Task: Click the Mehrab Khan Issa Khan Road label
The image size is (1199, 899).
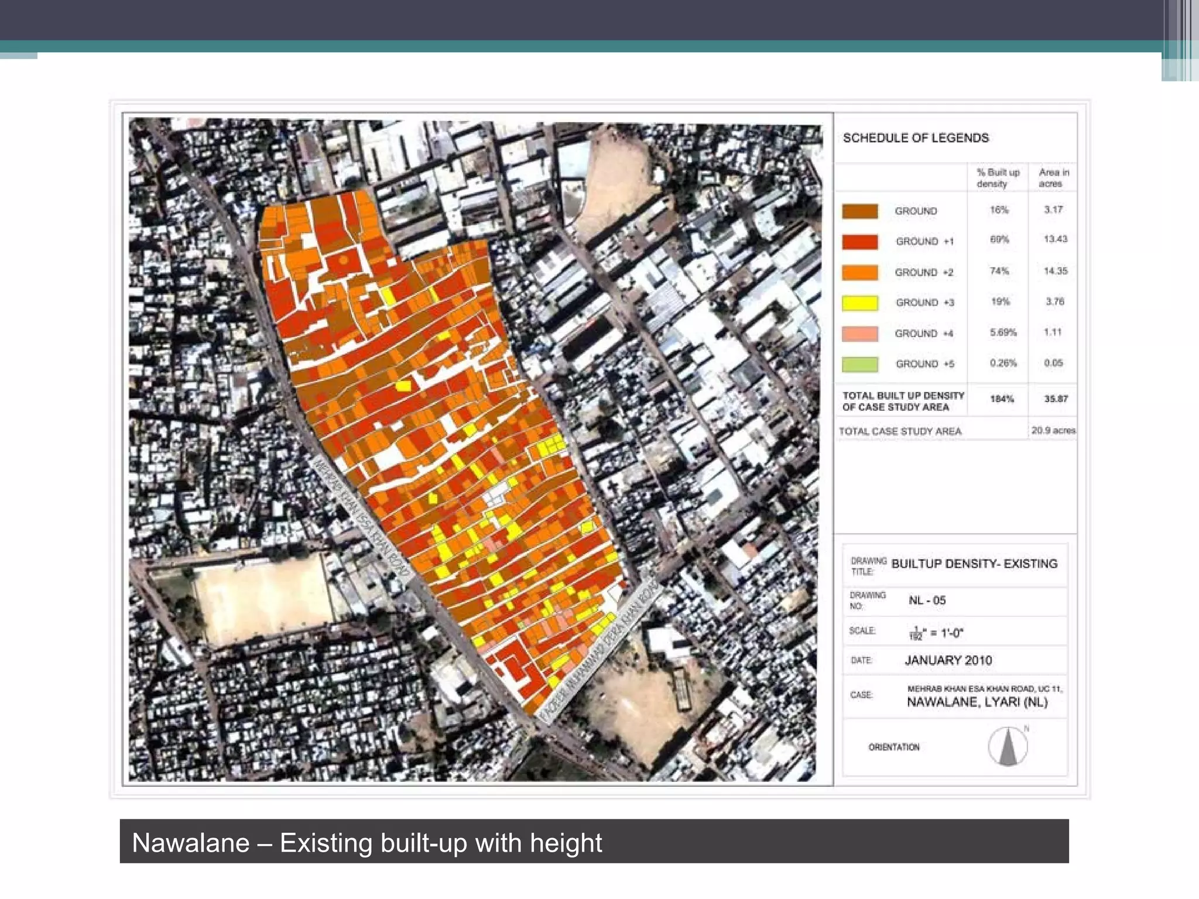Action: click(362, 518)
